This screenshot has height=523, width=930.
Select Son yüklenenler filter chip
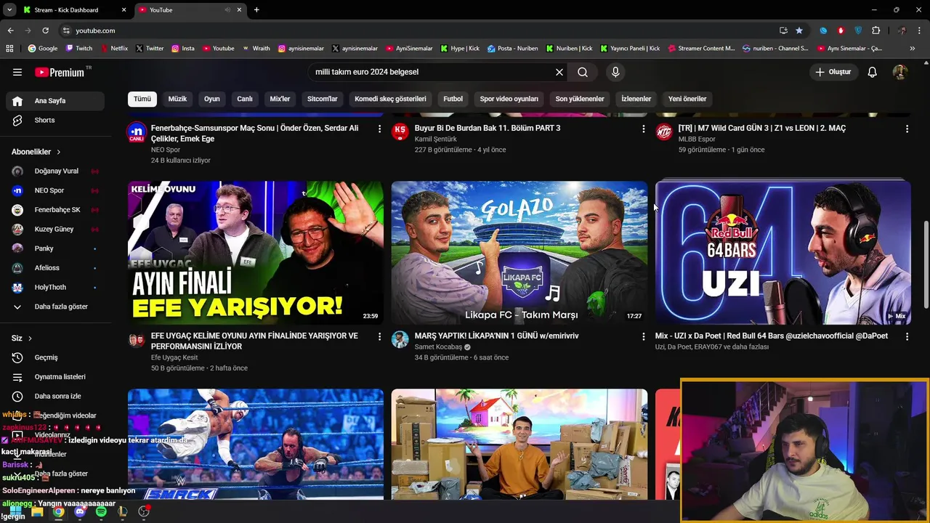pyautogui.click(x=580, y=99)
